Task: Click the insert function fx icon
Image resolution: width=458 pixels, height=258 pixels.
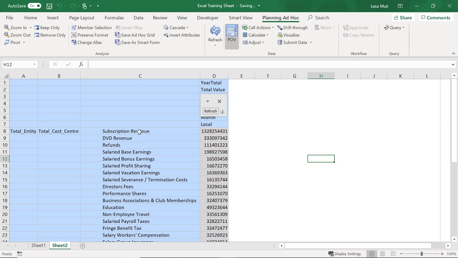Action: [x=81, y=64]
